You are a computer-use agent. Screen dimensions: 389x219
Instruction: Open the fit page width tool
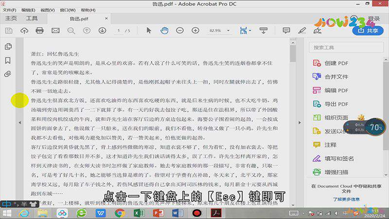pyautogui.click(x=244, y=31)
